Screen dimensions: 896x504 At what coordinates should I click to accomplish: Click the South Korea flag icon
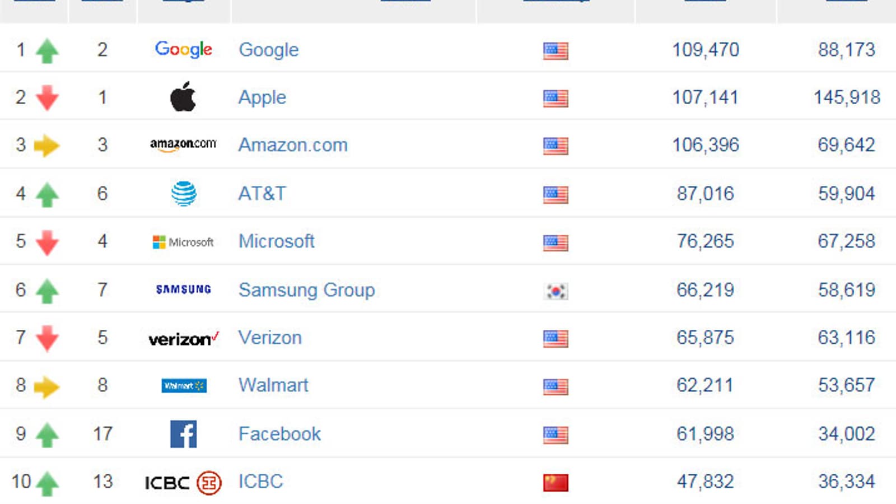coord(556,291)
